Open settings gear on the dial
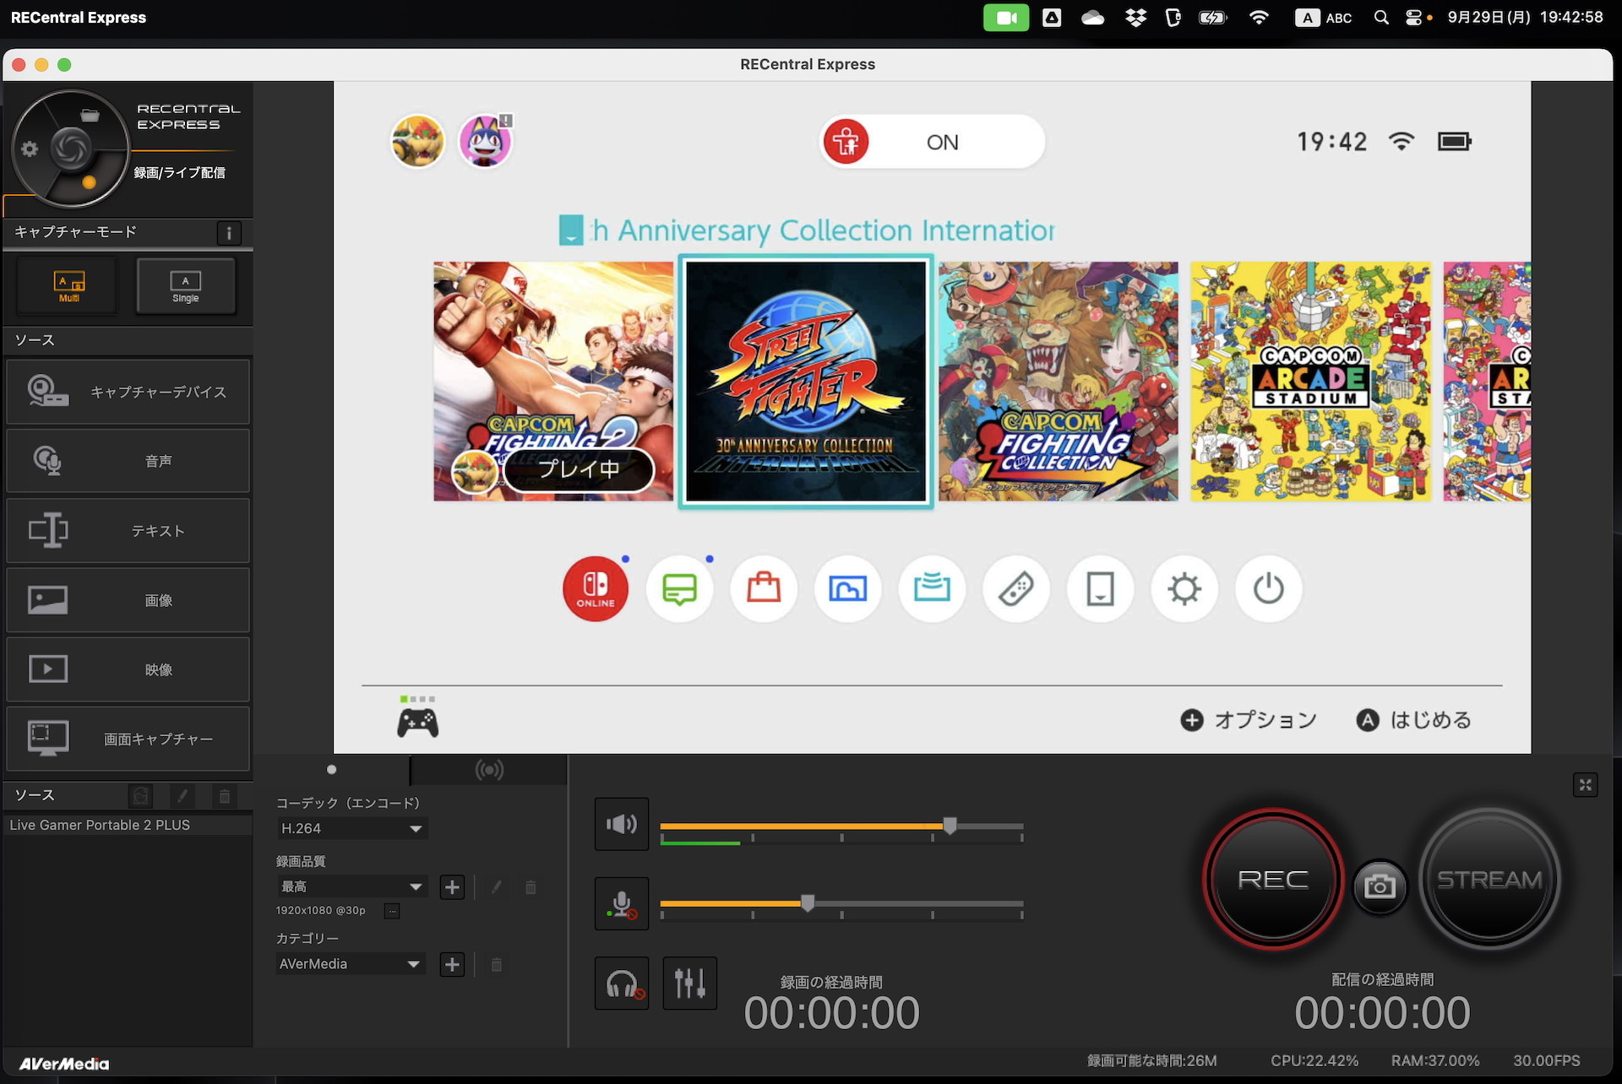The image size is (1622, 1084). point(30,149)
